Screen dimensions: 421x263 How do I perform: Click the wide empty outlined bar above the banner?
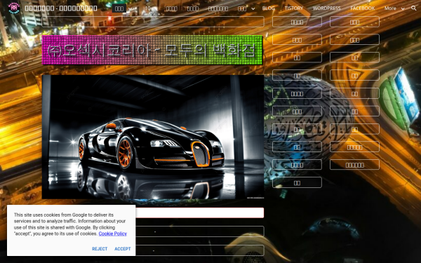153,22
